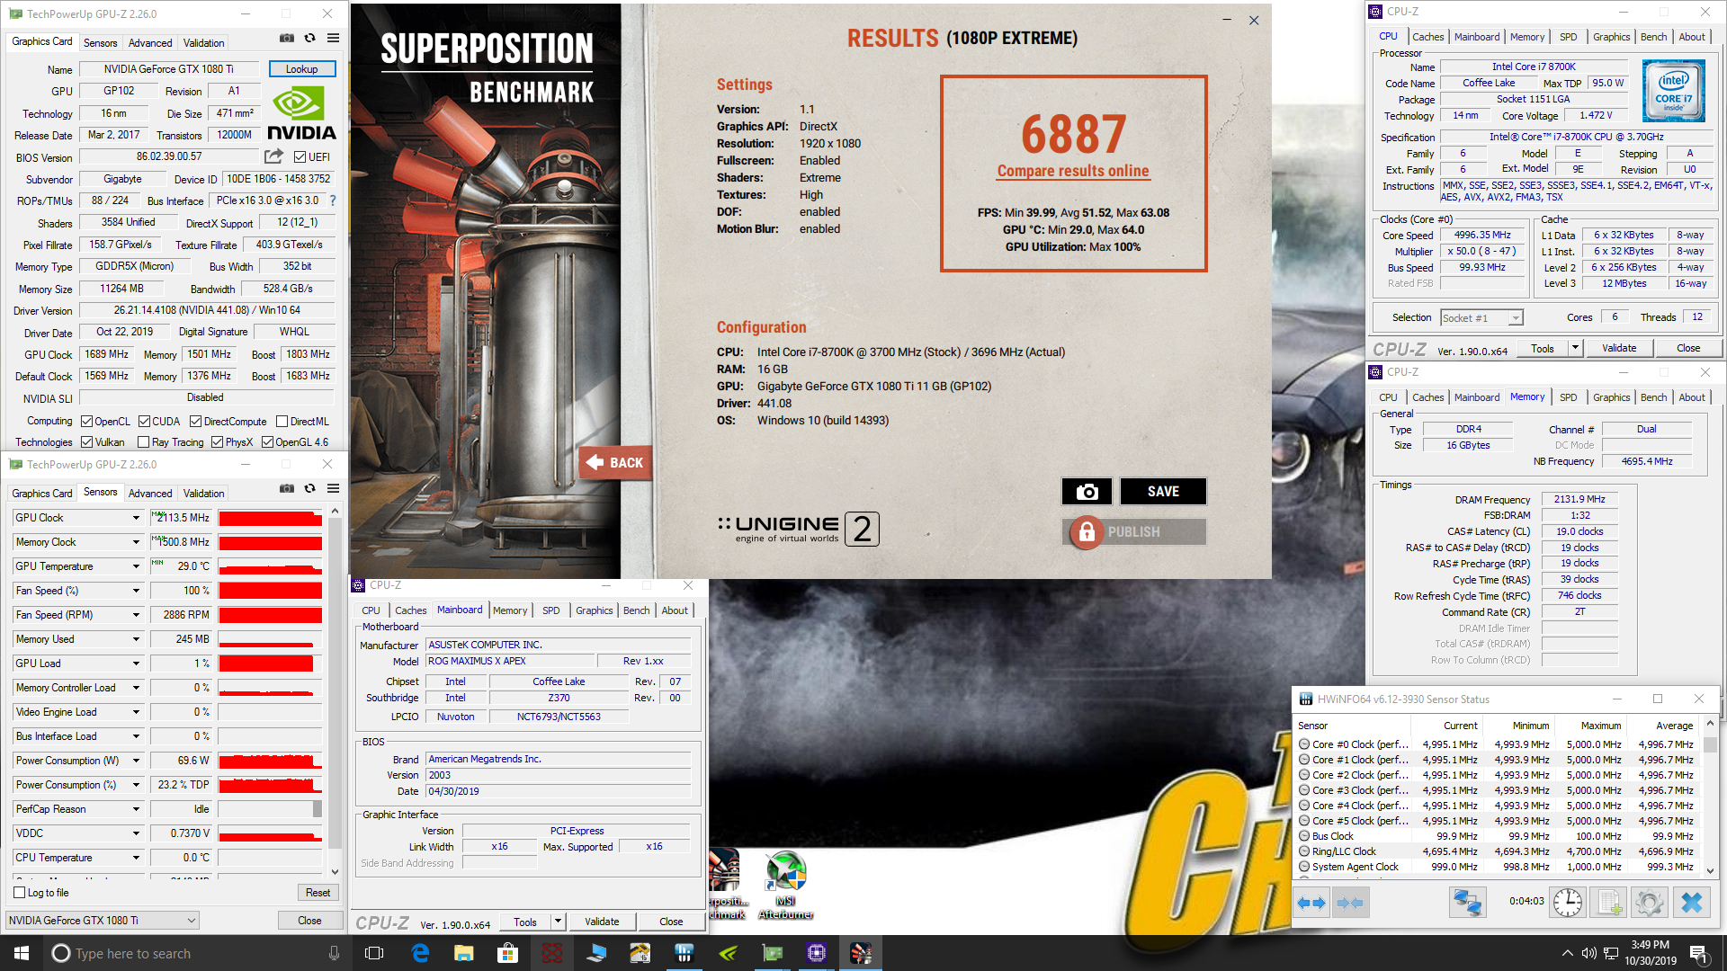The width and height of the screenshot is (1727, 971).
Task: Click the SAVE button in Superposition
Action: coord(1163,492)
